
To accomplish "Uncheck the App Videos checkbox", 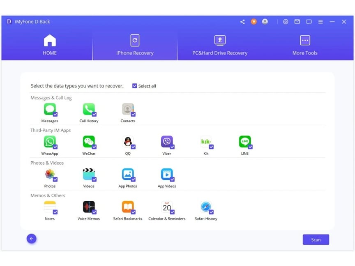I will [x=172, y=179].
